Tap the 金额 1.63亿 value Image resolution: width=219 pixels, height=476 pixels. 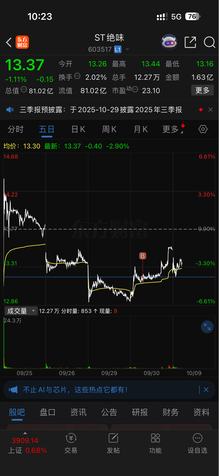202,77
